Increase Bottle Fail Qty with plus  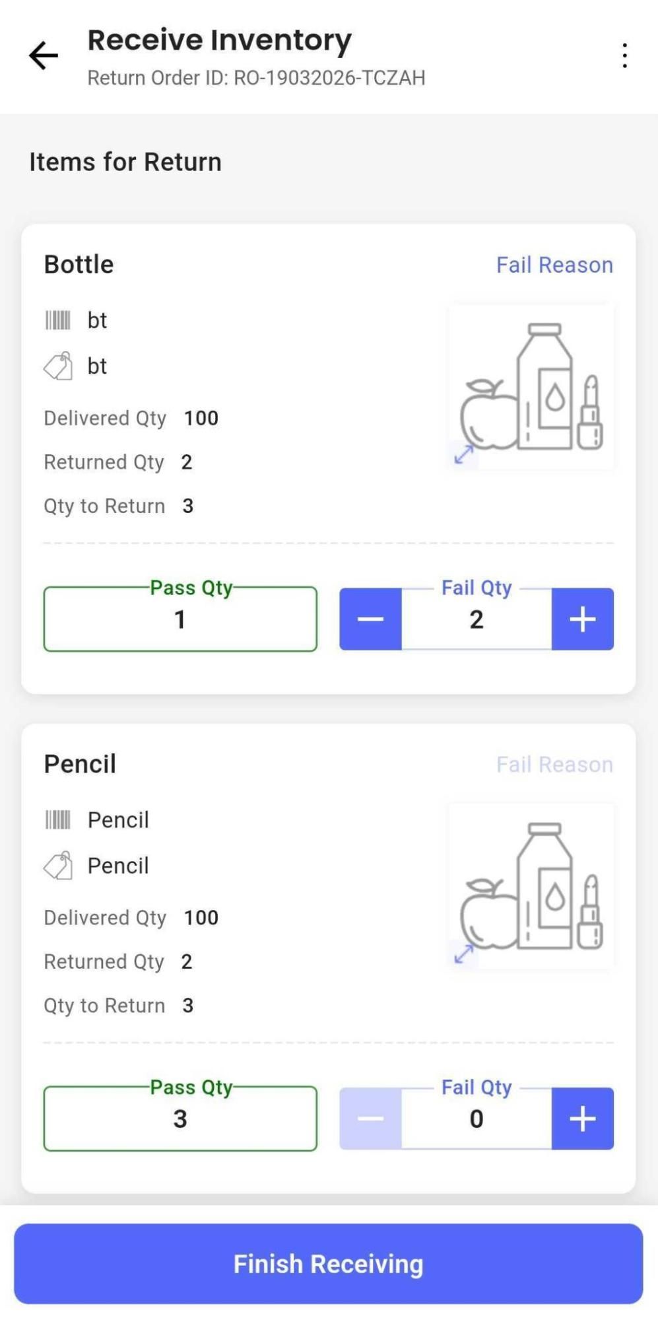tap(583, 619)
